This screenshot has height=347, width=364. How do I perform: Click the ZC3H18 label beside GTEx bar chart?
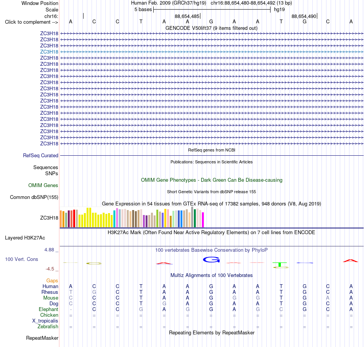tap(49, 218)
